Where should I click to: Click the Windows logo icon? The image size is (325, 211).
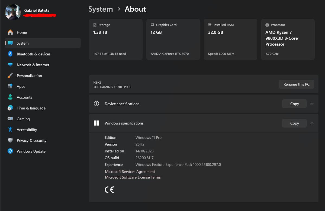pyautogui.click(x=96, y=123)
